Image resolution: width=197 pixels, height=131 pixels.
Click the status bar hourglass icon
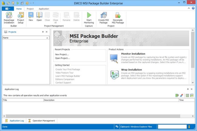click(x=189, y=127)
